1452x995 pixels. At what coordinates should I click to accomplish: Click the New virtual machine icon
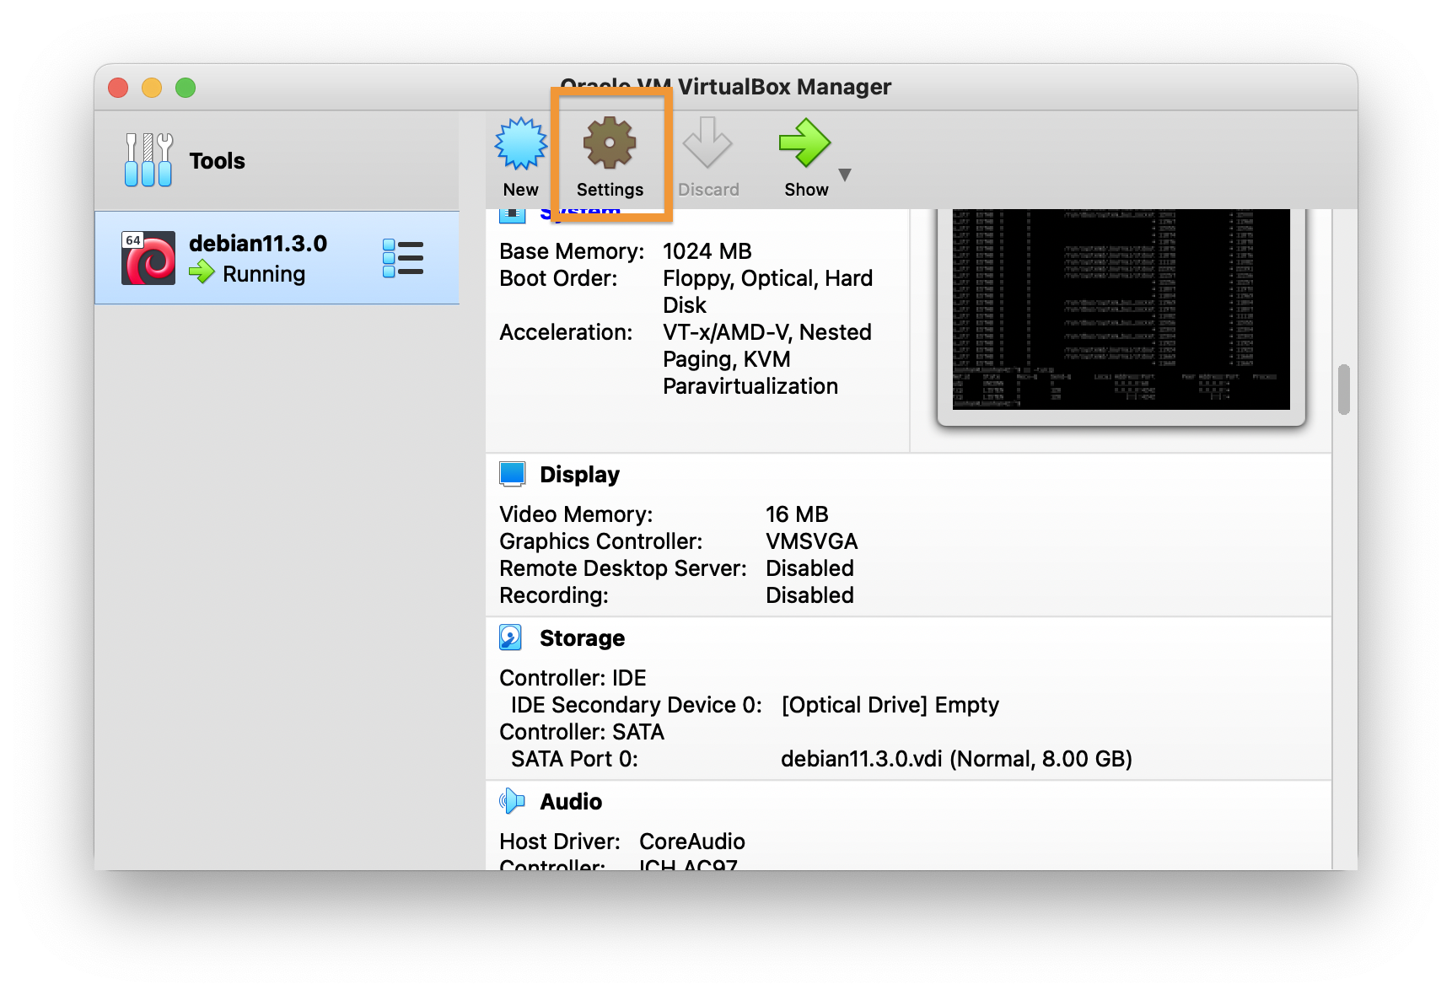pyautogui.click(x=520, y=144)
